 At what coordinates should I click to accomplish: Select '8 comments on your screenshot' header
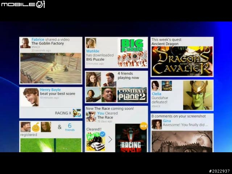179,116
